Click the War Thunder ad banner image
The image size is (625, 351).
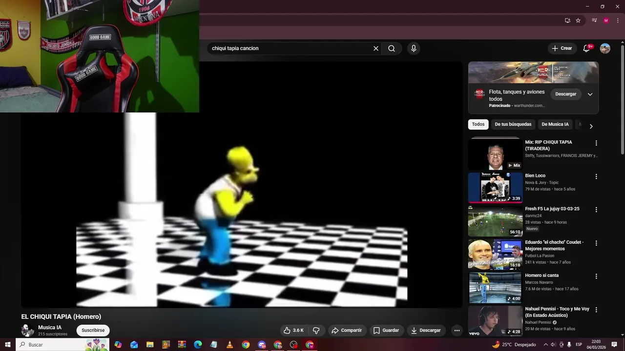tap(533, 73)
